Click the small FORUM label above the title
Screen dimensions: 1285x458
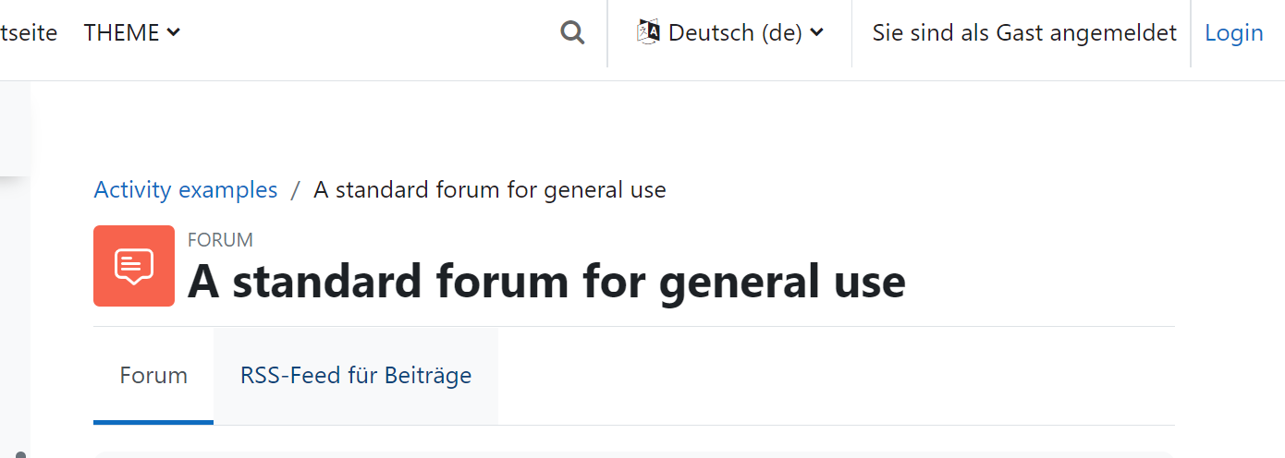click(x=220, y=240)
